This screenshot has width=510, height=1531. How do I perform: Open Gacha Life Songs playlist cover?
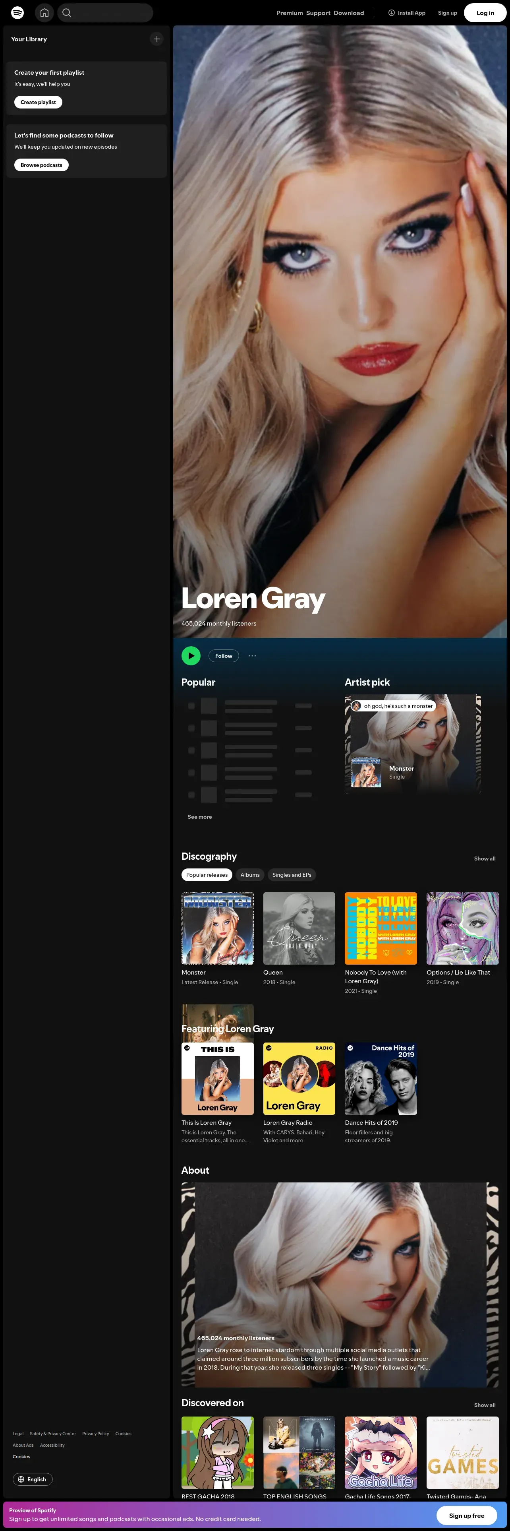[x=381, y=1453]
